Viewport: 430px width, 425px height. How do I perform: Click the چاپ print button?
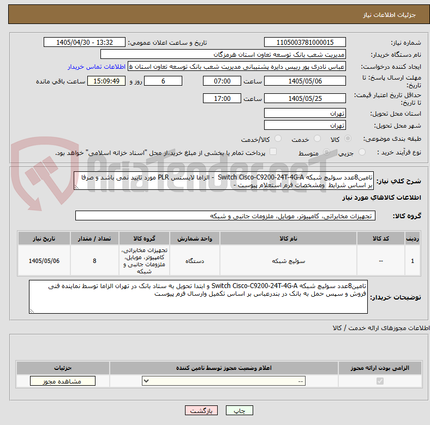click(239, 410)
